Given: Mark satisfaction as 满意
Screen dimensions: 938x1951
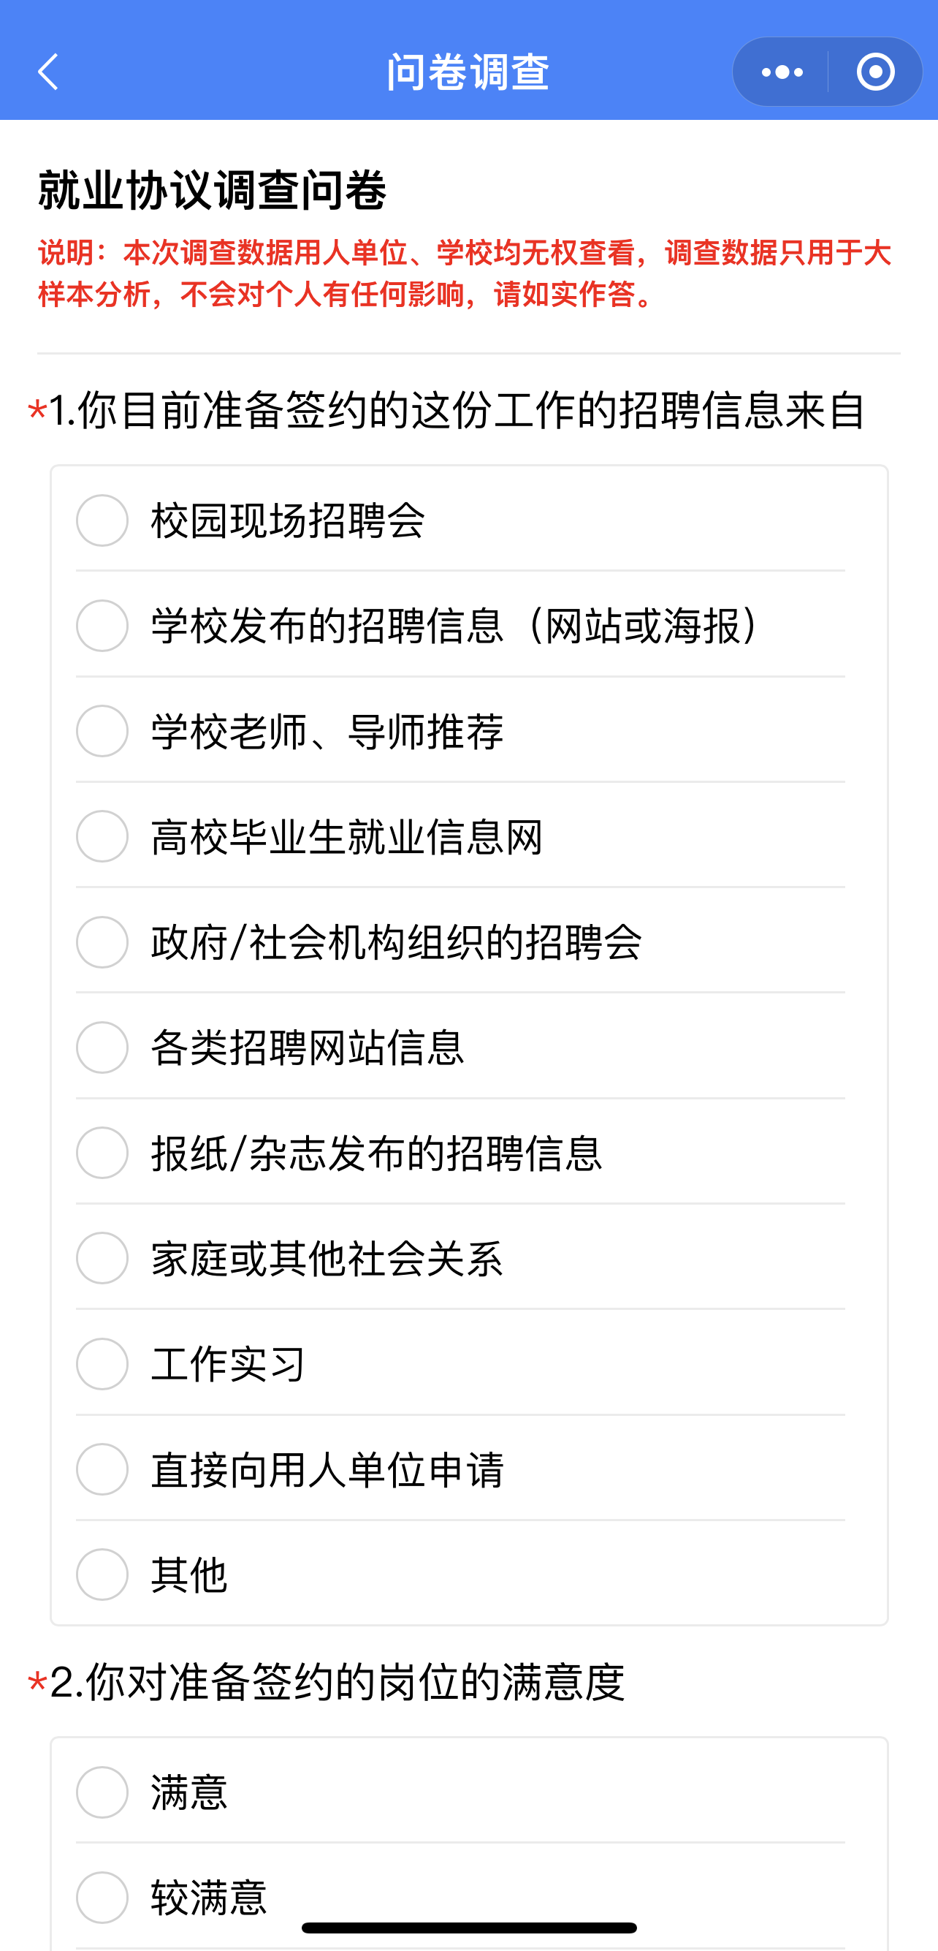Looking at the screenshot, I should (x=102, y=1792).
